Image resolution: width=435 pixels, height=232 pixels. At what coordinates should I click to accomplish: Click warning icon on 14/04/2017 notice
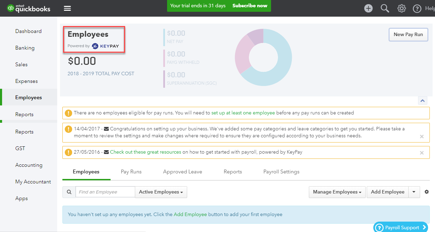click(69, 129)
